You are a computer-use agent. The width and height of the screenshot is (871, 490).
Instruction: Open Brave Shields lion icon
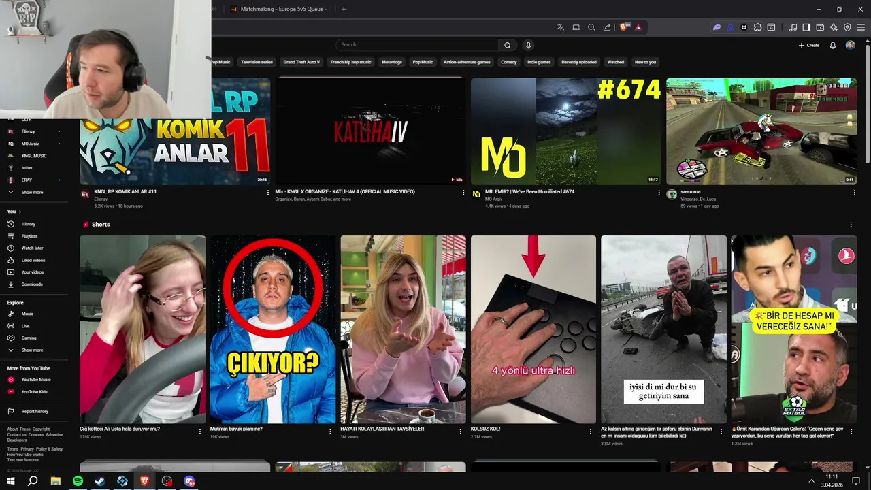(623, 27)
